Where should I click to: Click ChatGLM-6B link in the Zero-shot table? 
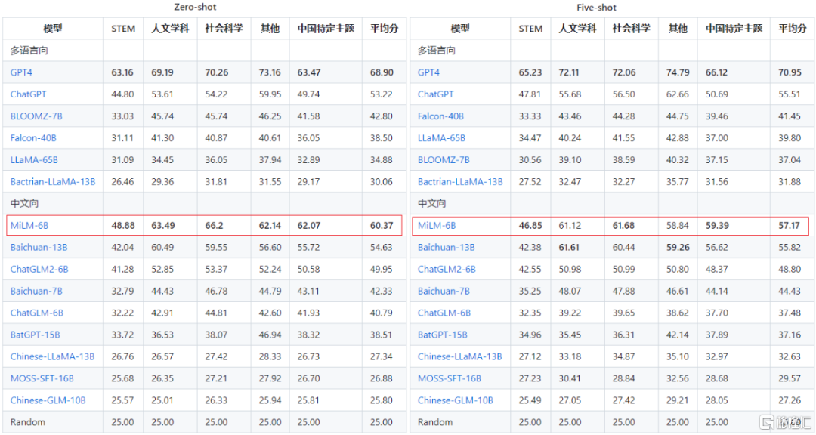(x=37, y=313)
